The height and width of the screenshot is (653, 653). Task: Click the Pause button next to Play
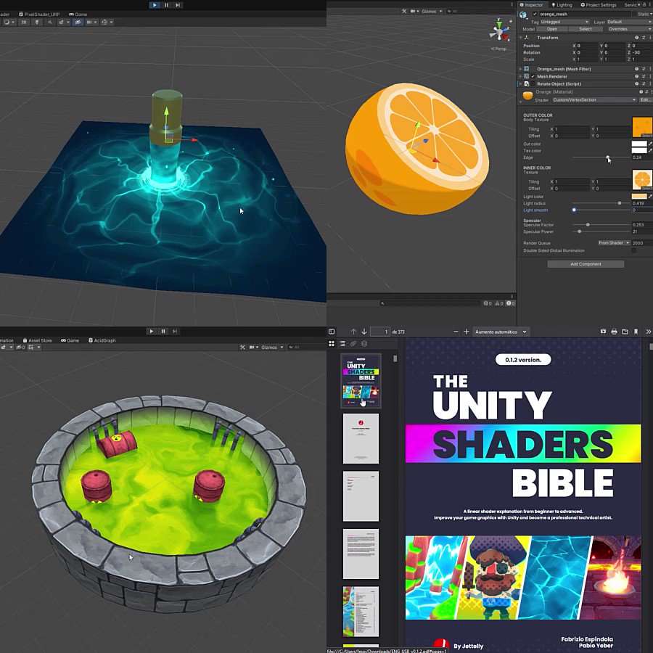coord(165,5)
